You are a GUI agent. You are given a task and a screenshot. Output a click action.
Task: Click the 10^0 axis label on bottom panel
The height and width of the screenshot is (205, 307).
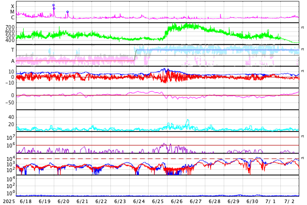(x=11, y=193)
